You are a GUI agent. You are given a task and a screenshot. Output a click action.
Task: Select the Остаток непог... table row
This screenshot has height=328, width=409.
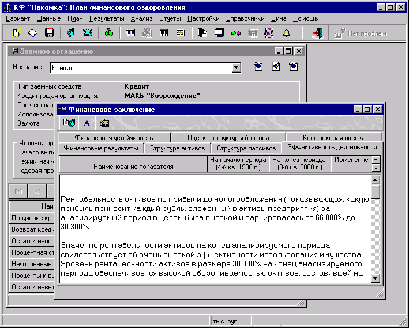pyautogui.click(x=32, y=241)
